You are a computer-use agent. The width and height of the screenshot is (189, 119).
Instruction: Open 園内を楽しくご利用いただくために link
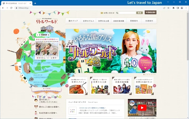tap(48, 101)
